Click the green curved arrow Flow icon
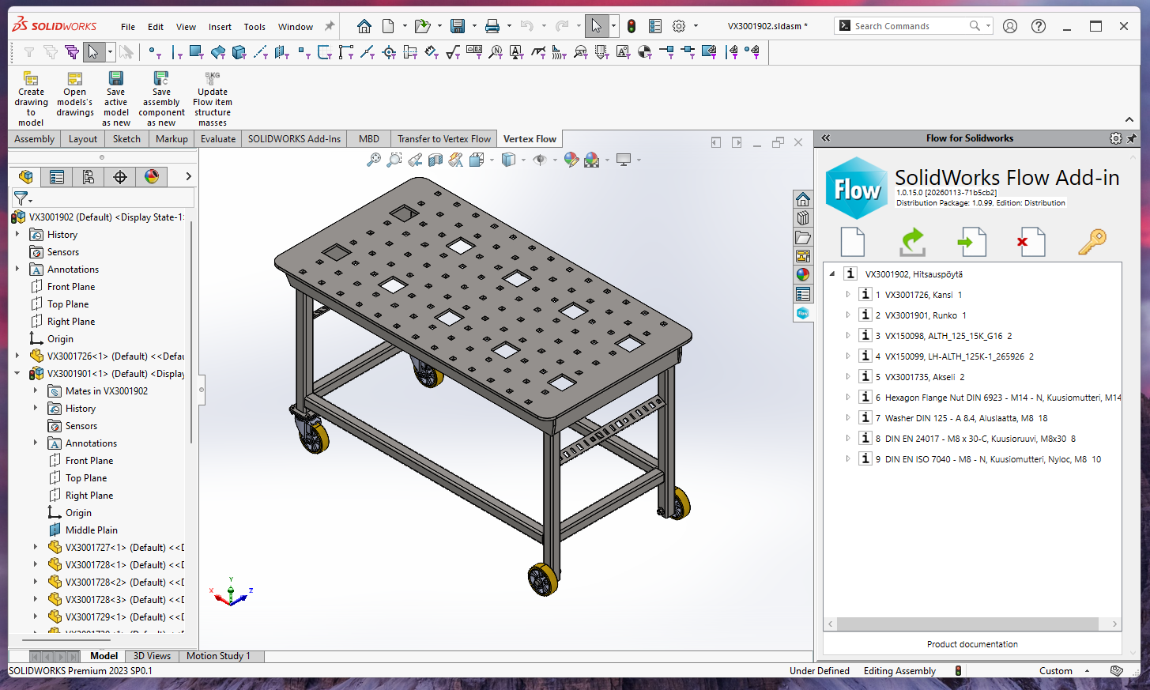Screen dimensions: 1150x690 tap(912, 242)
